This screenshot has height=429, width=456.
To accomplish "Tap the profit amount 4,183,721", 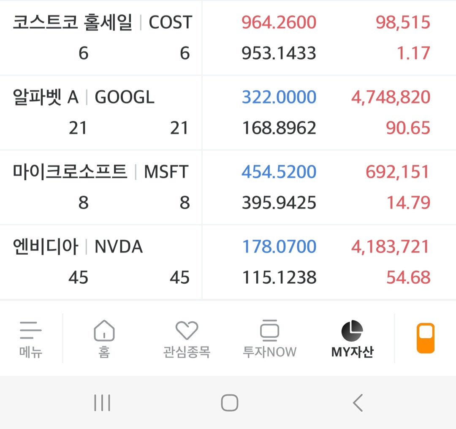I will (x=390, y=247).
